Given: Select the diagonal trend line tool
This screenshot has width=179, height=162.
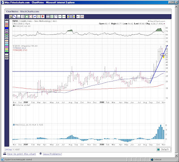Looking at the screenshot, I should pyautogui.click(x=15, y=17).
